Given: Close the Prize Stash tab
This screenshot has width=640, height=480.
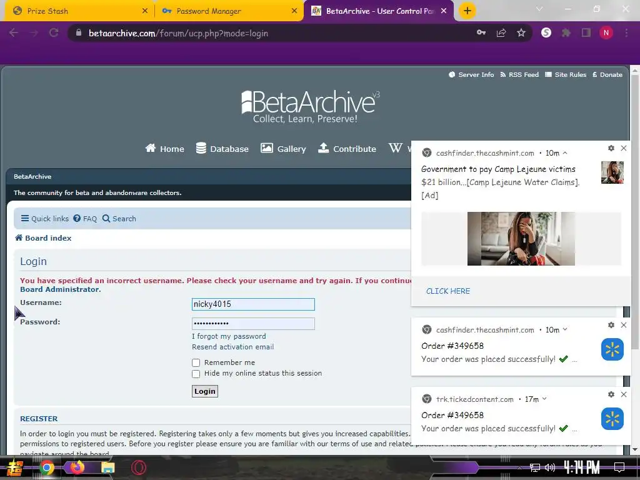Looking at the screenshot, I should click(x=145, y=11).
